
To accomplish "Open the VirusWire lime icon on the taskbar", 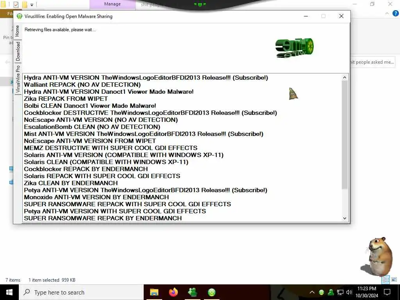I will tap(211, 292).
